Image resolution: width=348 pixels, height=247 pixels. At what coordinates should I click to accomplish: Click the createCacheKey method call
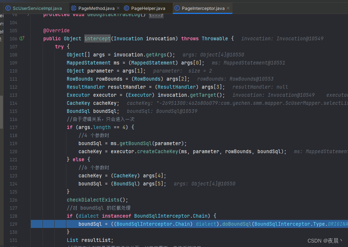(x=158, y=151)
